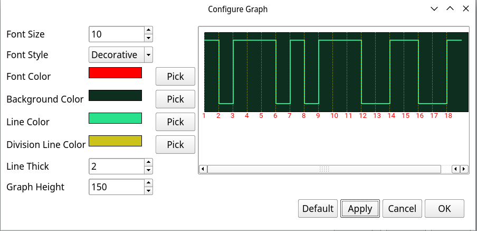Increase the Line Thick value
Viewport: 477px width, 231px height.
148,162
